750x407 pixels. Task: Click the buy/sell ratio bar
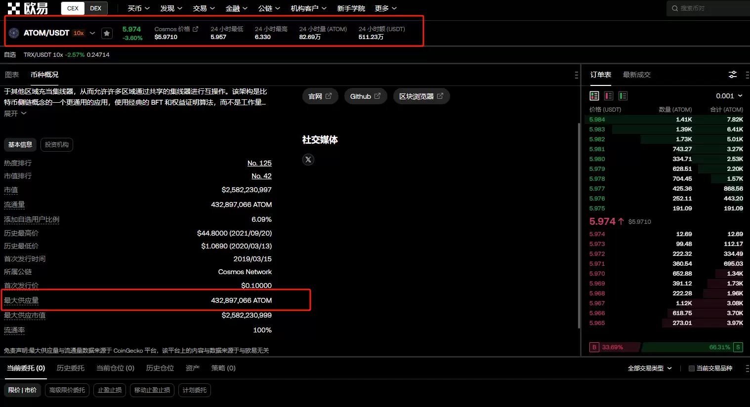pyautogui.click(x=666, y=347)
